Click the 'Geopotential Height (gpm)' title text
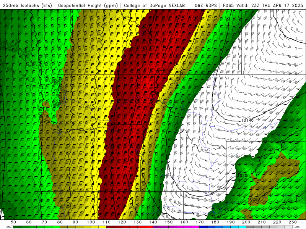Image resolution: width=306 pixels, height=229 pixels. 88,6
